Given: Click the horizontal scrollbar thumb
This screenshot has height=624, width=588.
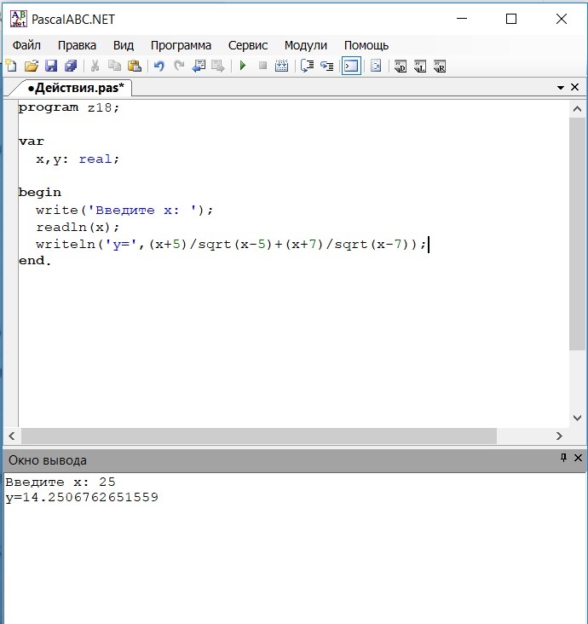Looking at the screenshot, I should (x=258, y=436).
